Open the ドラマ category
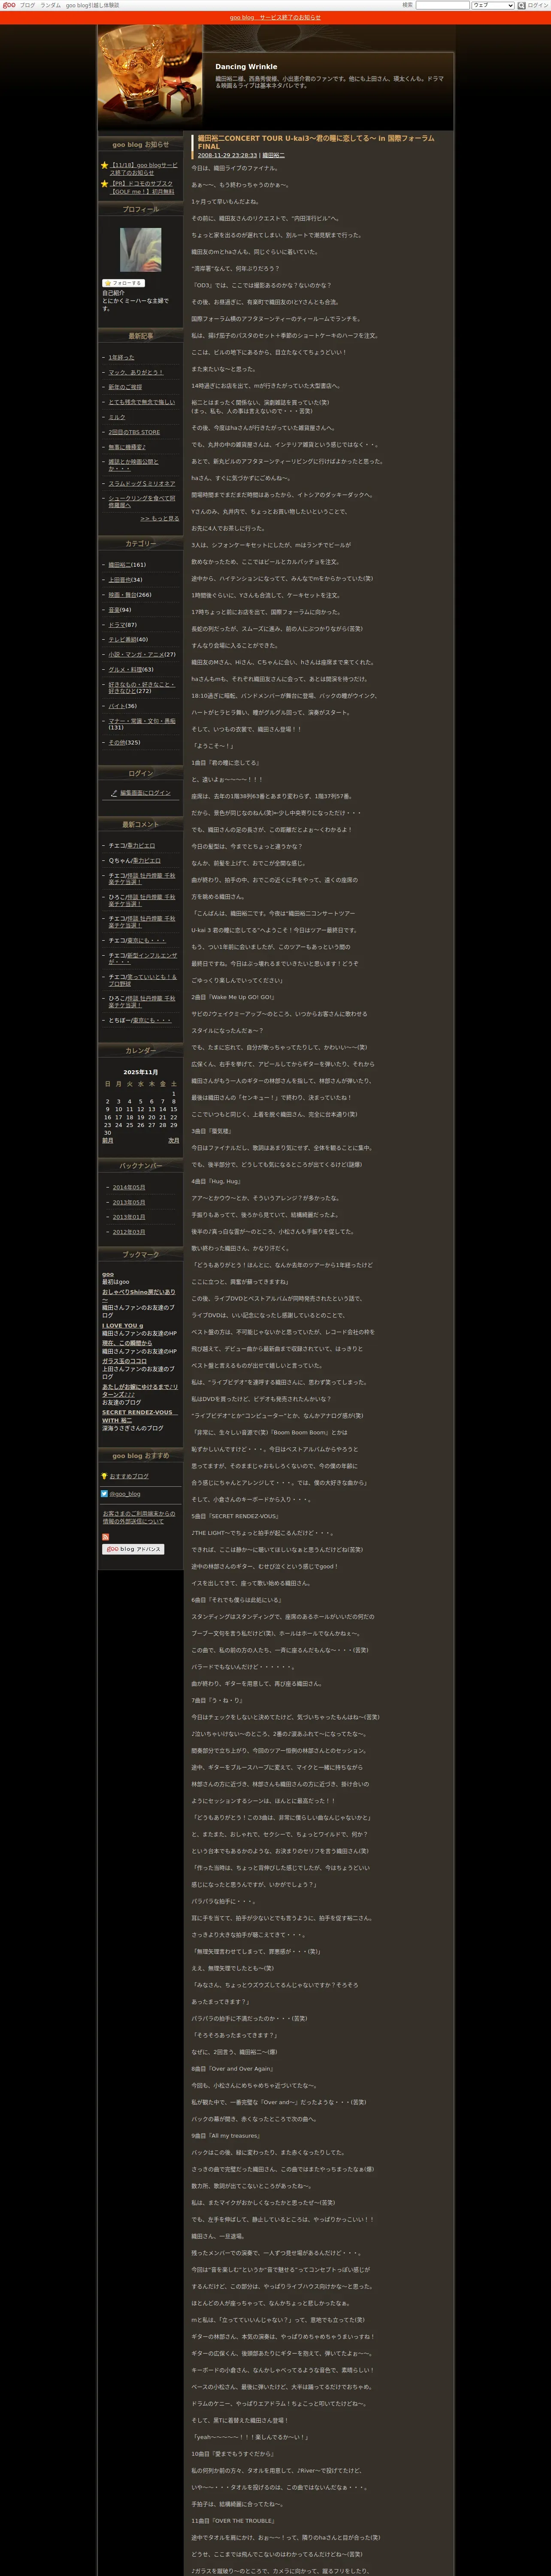Image resolution: width=551 pixels, height=2576 pixels. 117,625
